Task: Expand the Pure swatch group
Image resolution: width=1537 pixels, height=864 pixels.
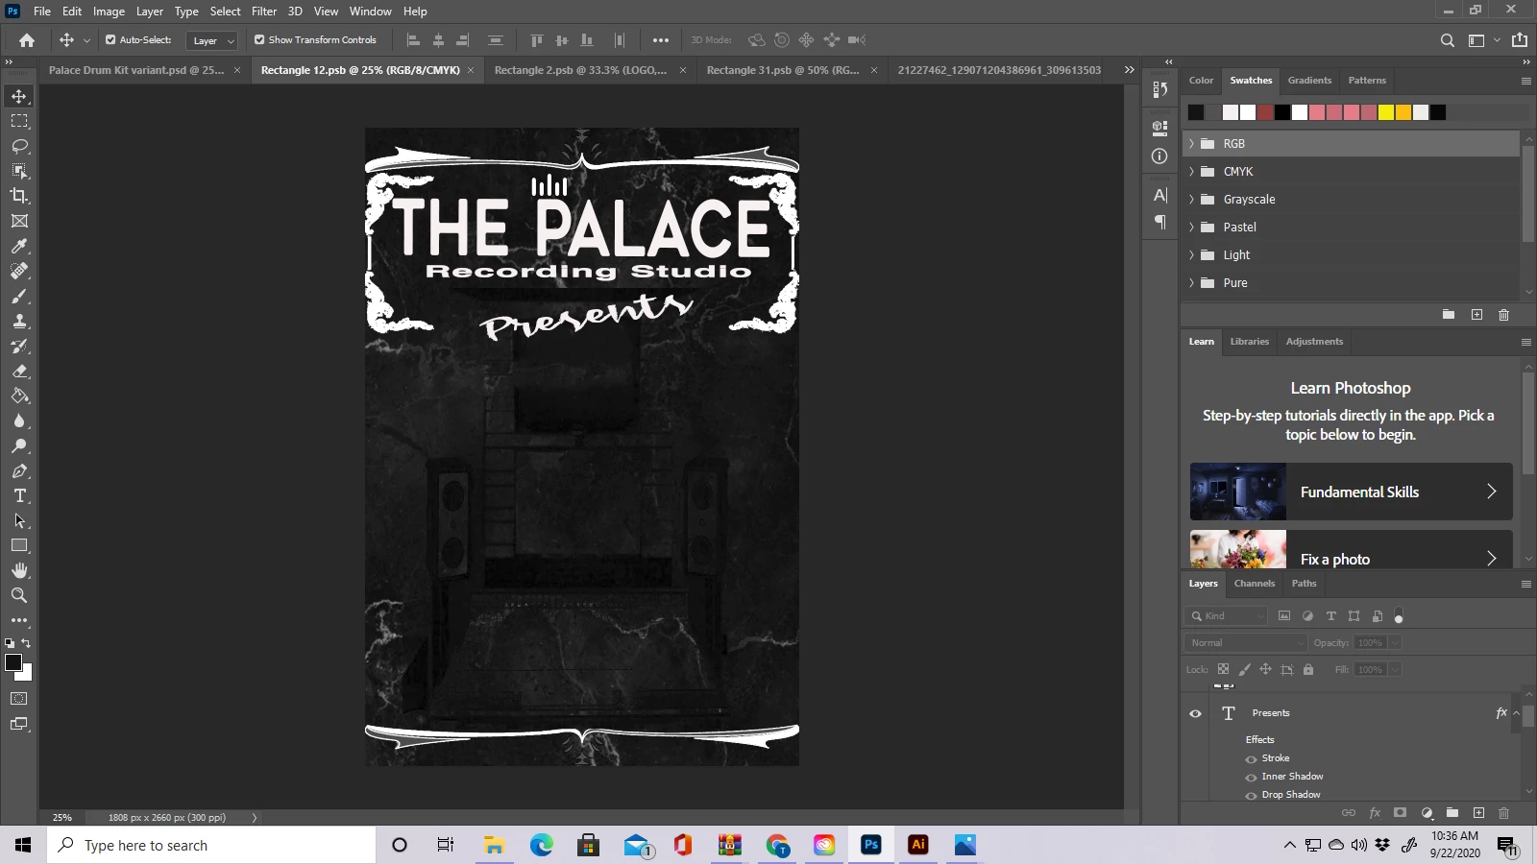Action: pos(1192,283)
